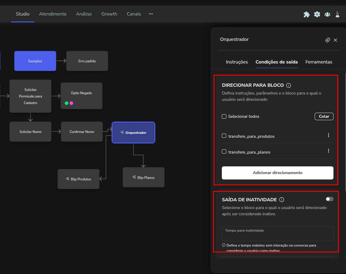This screenshot has width=346, height=274.
Task: Enable the Saída de inatividade toggle
Action: 329,199
